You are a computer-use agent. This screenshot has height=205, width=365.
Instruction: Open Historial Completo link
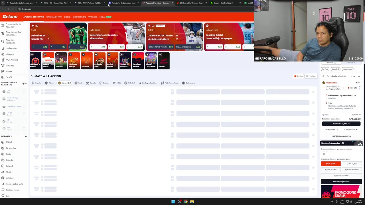coord(341,136)
